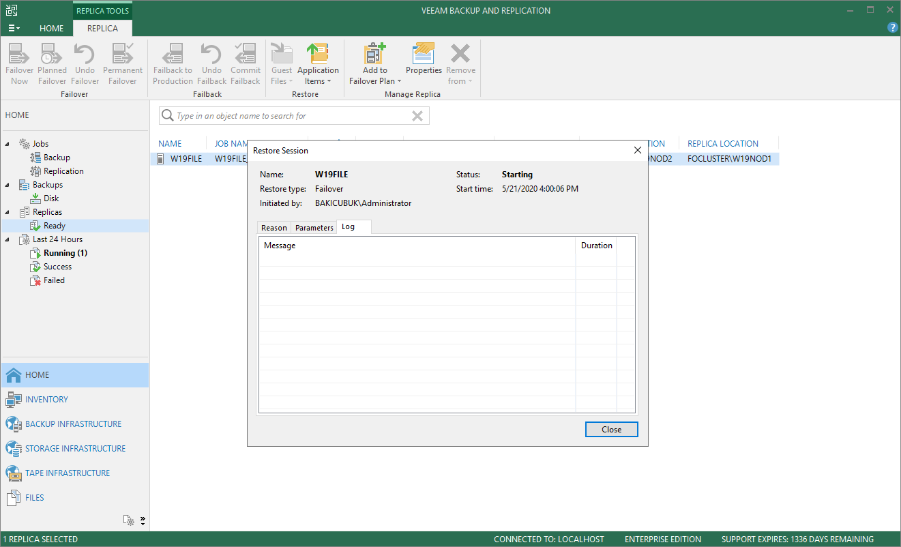Click the Commit Failback ribbon icon
Screen dimensions: 901x547
coord(246,64)
